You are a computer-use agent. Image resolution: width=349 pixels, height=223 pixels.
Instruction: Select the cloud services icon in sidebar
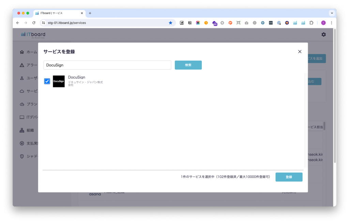tap(22, 91)
